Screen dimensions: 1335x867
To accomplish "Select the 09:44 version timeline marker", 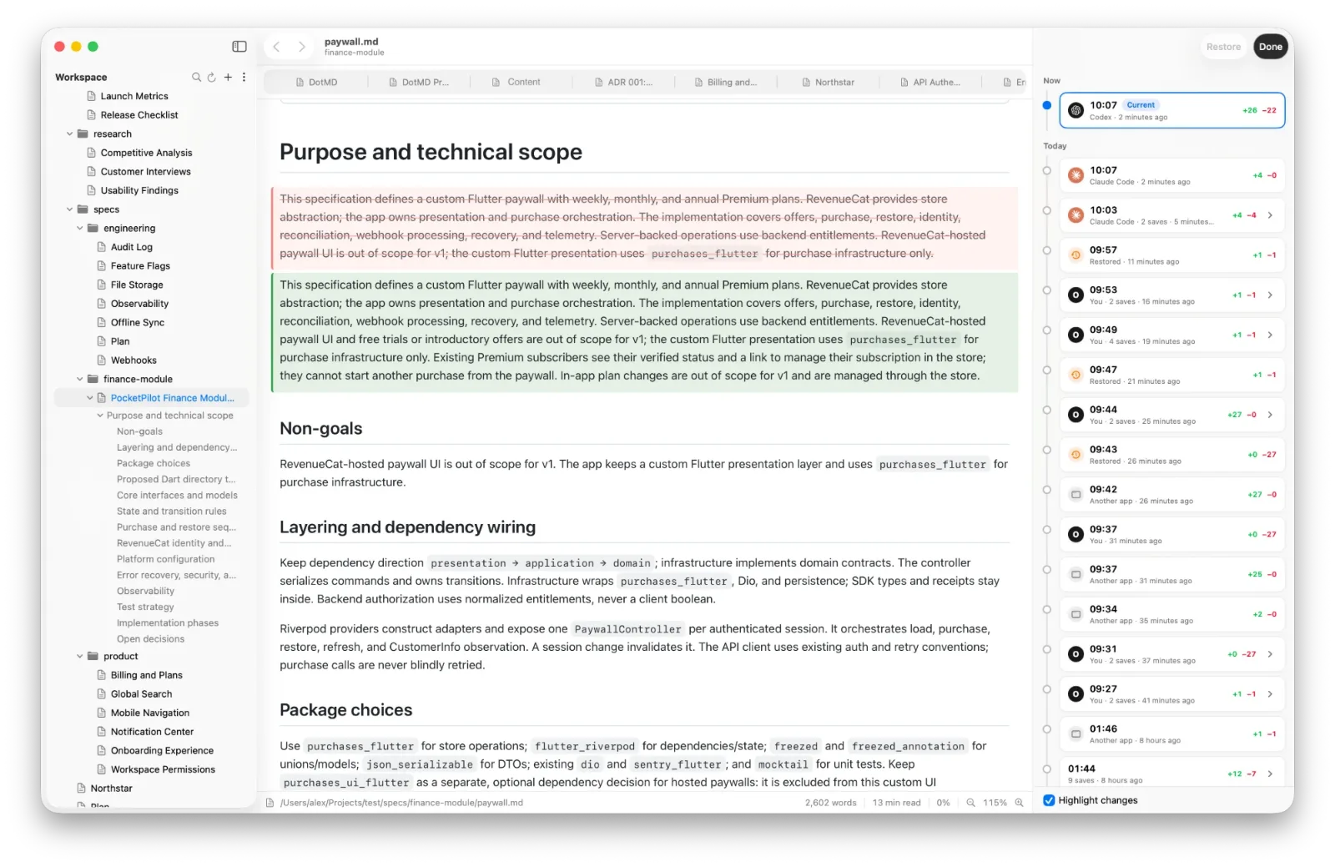I will click(x=1046, y=410).
